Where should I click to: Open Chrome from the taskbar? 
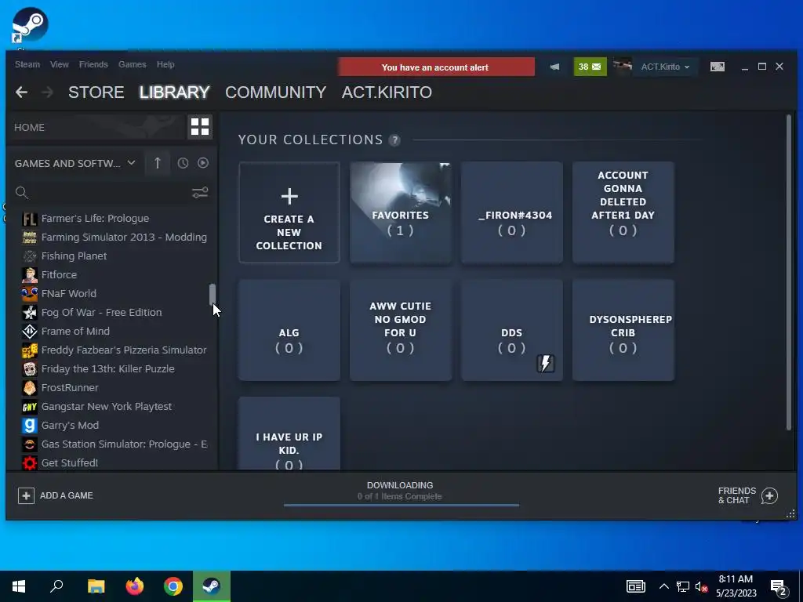point(173,586)
